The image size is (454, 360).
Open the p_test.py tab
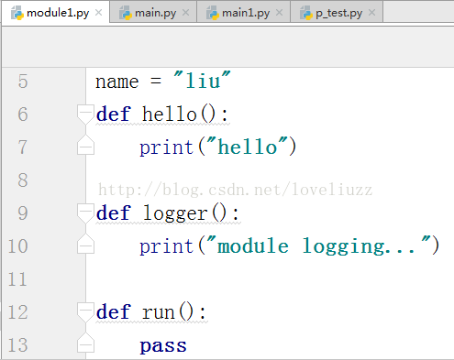(337, 12)
